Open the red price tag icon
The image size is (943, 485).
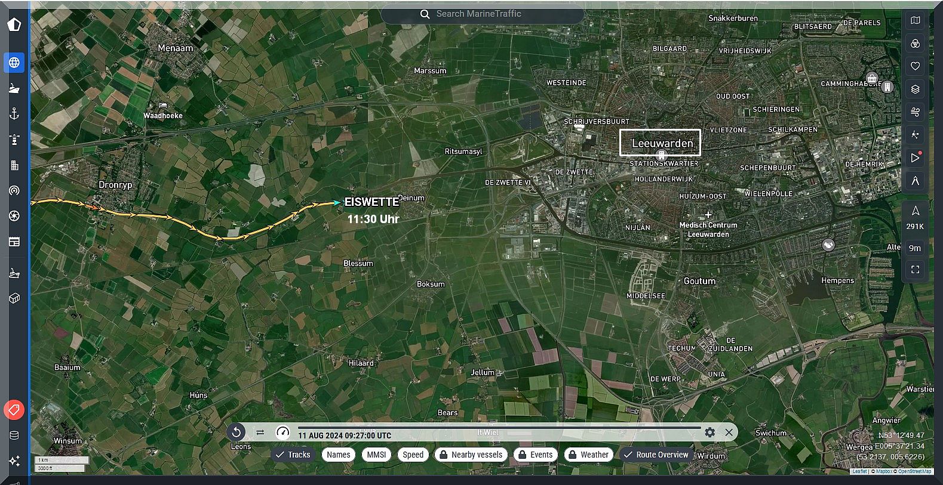pos(14,410)
